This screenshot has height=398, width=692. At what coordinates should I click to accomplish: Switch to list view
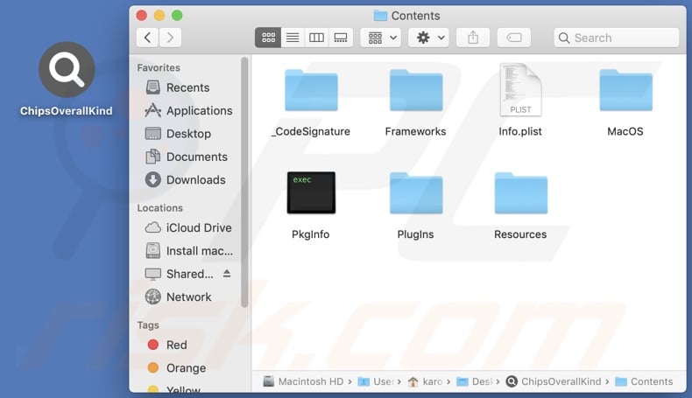293,38
